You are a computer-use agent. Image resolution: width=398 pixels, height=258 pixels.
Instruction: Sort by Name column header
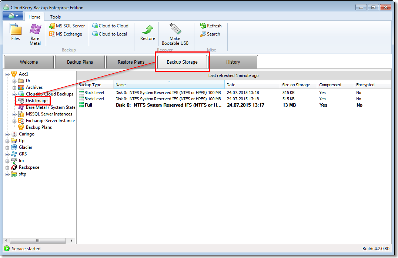click(x=169, y=85)
